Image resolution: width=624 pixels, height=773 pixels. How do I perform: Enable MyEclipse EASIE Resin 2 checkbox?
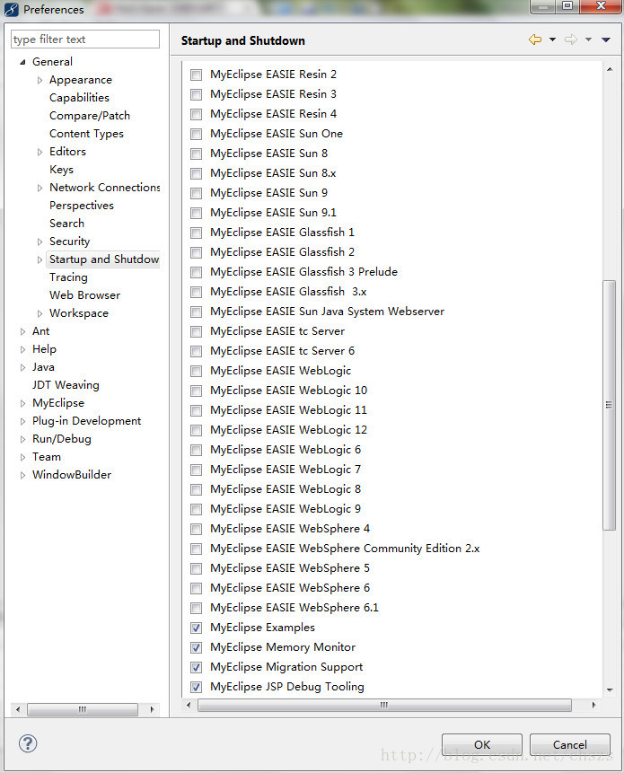[196, 75]
